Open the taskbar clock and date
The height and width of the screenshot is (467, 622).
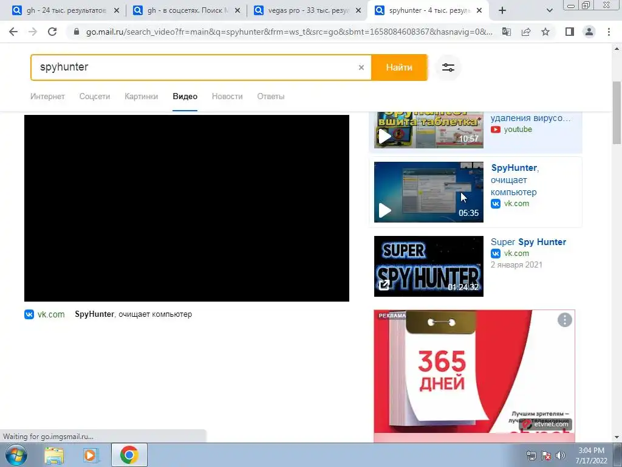point(592,455)
